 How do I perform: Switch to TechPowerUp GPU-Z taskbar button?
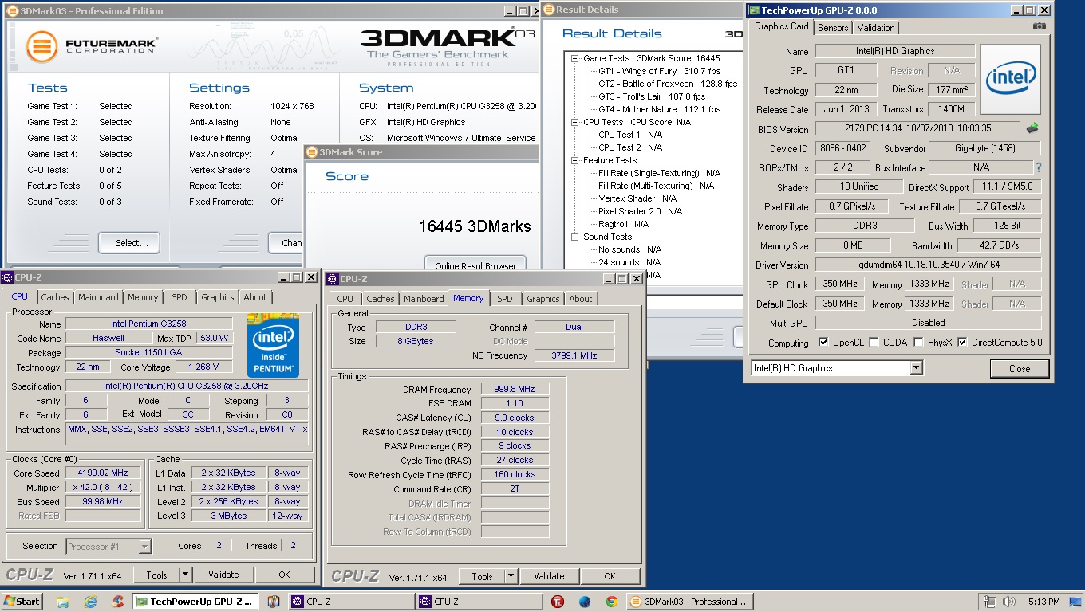(195, 602)
